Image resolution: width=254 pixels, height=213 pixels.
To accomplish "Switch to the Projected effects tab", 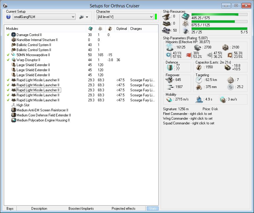I will click(123, 209).
